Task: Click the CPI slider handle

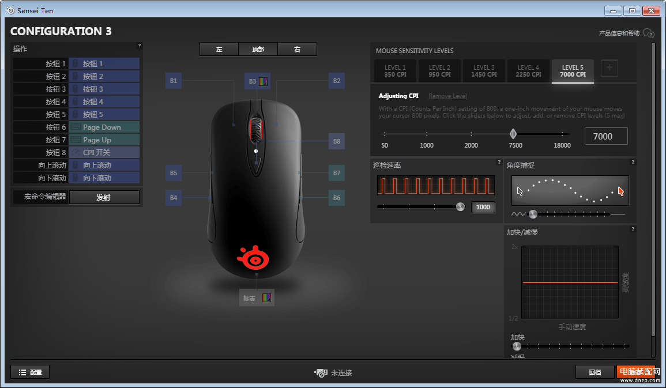Action: [513, 134]
